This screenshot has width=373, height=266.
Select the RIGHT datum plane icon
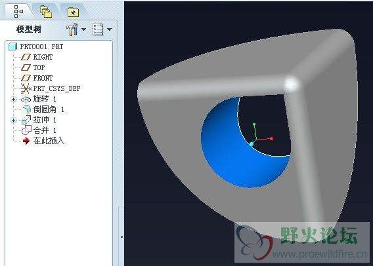[x=26, y=57]
